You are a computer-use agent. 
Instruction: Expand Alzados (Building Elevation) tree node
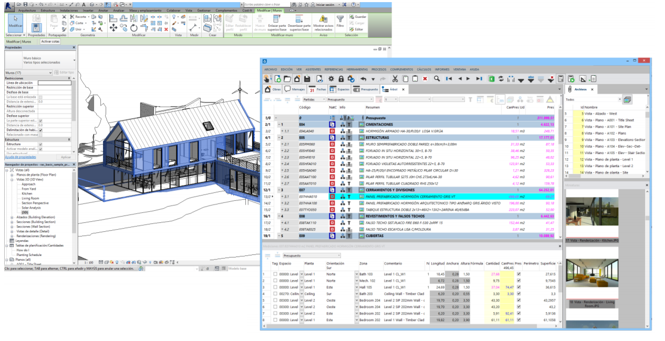12,217
